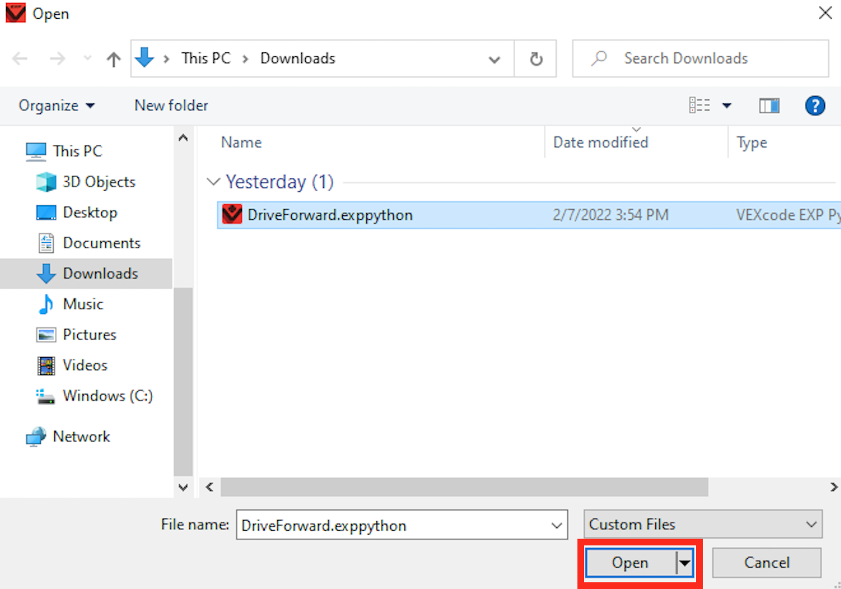Toggle the preview pane icon
The height and width of the screenshot is (589, 841).
(769, 106)
